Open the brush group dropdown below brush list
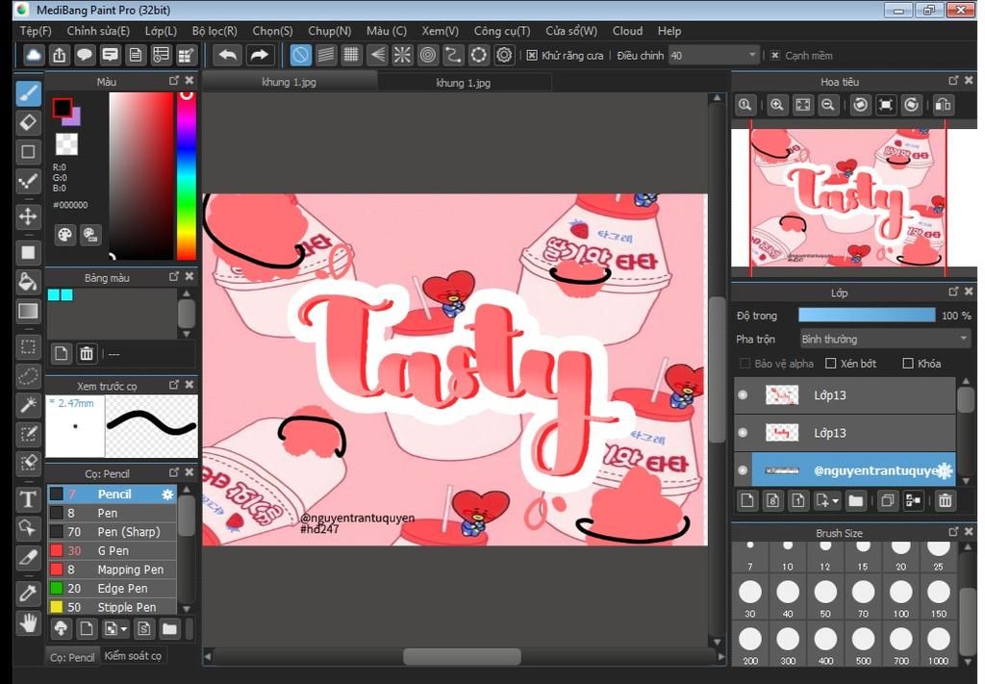This screenshot has width=985, height=684. click(x=124, y=628)
